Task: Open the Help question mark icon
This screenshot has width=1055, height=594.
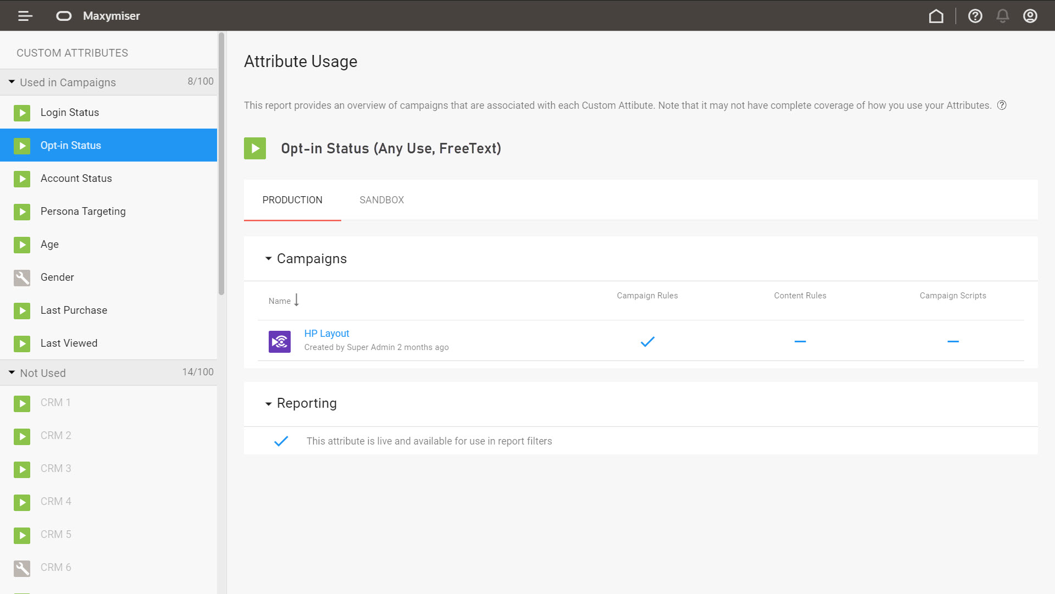Action: tap(975, 16)
